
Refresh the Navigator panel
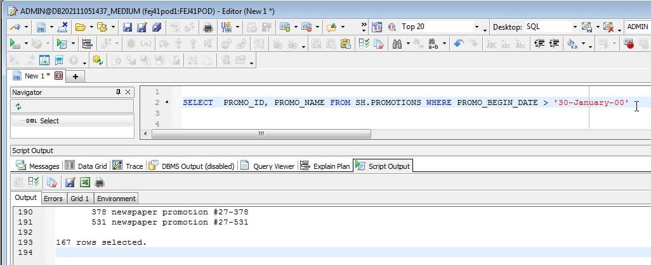point(18,107)
